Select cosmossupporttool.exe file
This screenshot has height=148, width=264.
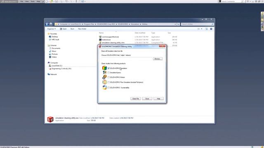(x=110, y=37)
